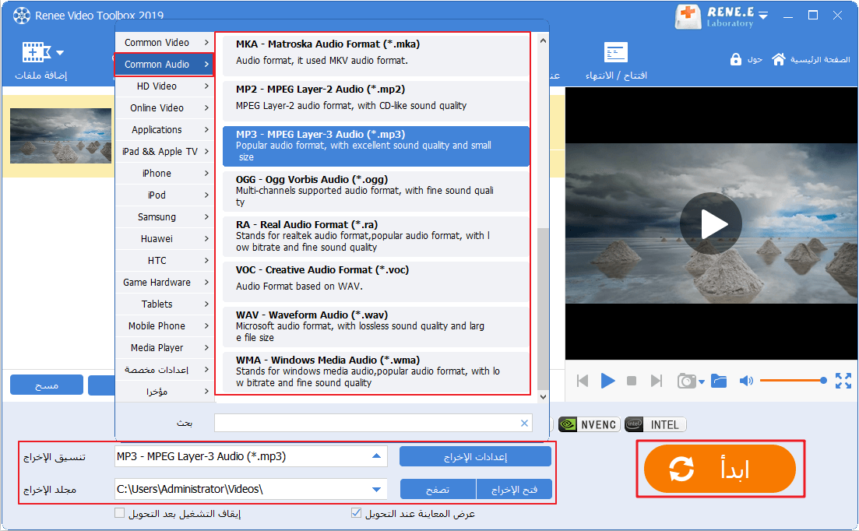Choose RA Real Audio Format
This screenshot has width=859, height=531.
[376, 237]
